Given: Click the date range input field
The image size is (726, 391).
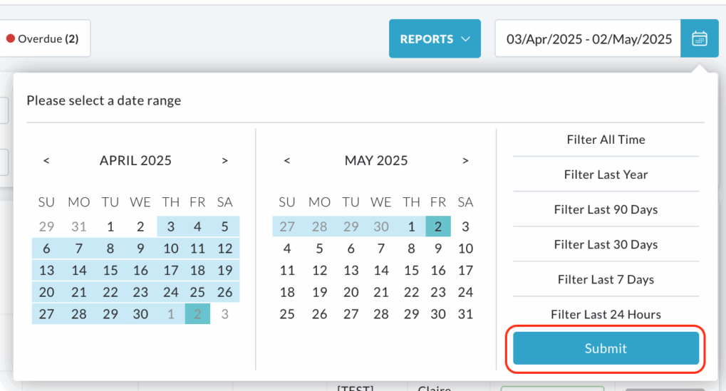Looking at the screenshot, I should 588,38.
